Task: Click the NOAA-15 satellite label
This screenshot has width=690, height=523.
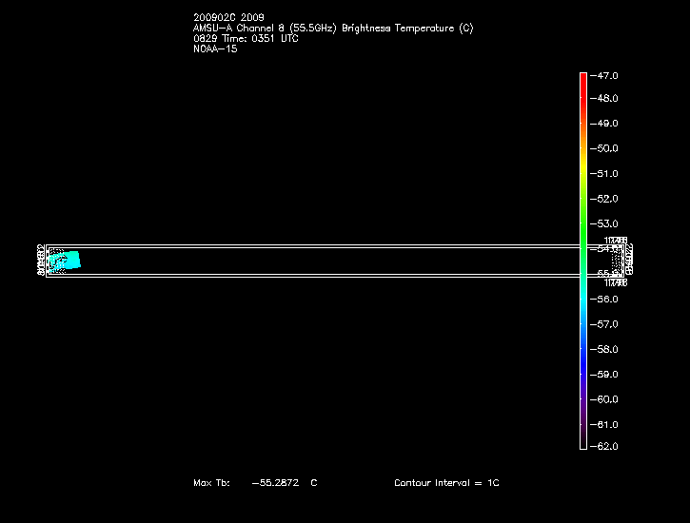Action: (x=215, y=49)
